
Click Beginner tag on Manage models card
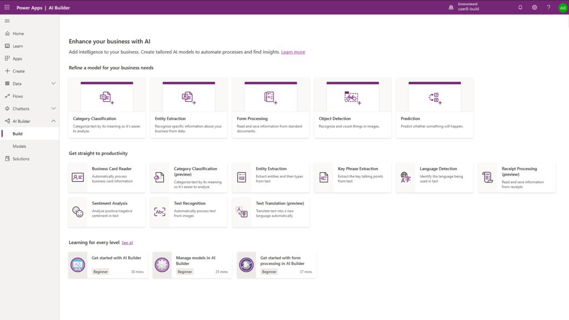[184, 272]
